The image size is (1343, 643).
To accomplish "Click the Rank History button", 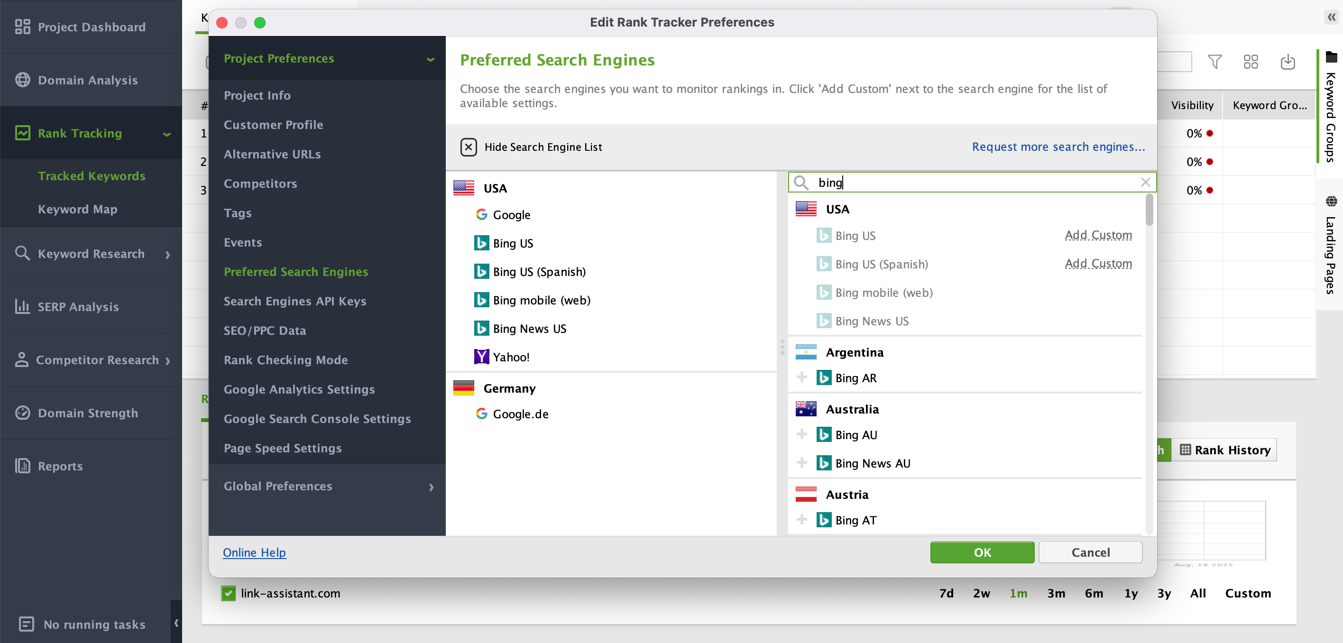I will pos(1224,450).
